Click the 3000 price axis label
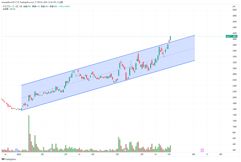The image size is (241, 162). (234, 68)
